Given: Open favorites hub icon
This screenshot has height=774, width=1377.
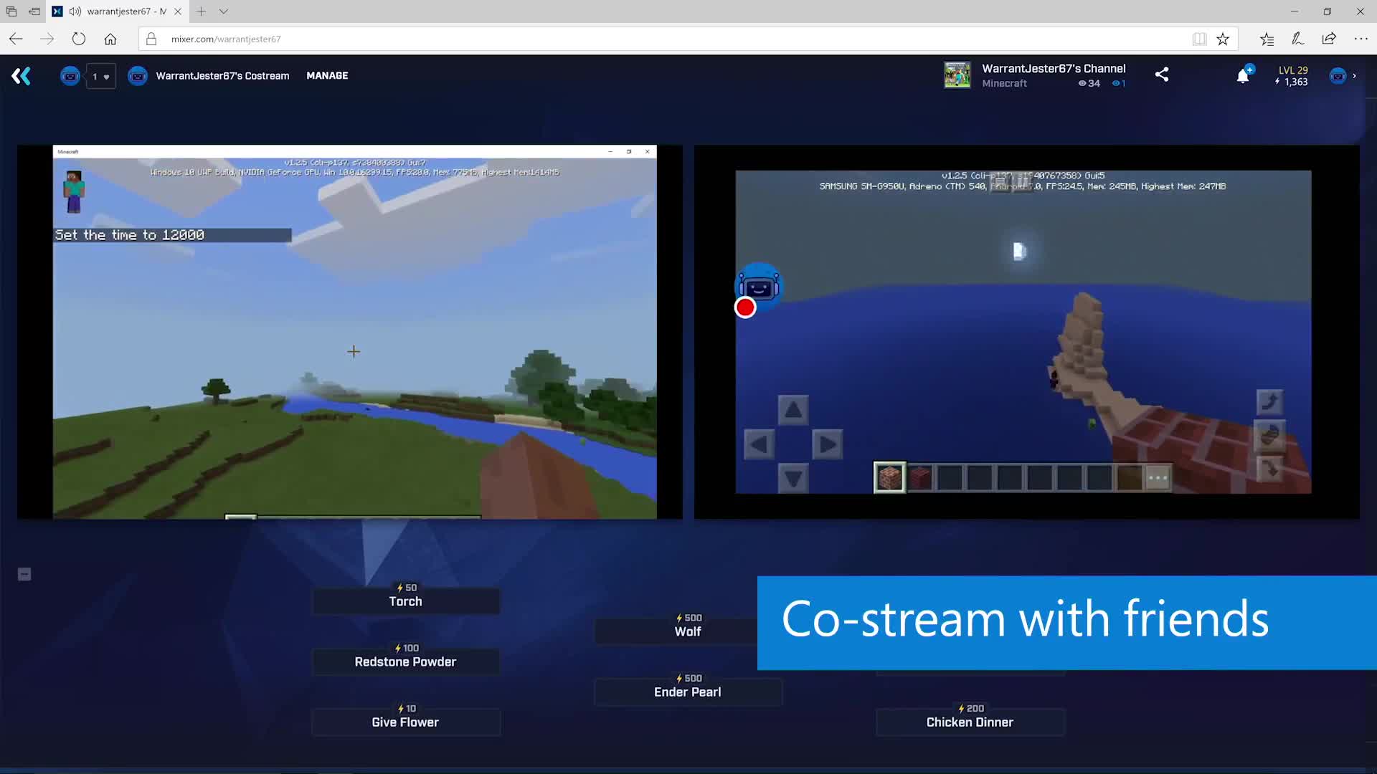Looking at the screenshot, I should click(1267, 39).
